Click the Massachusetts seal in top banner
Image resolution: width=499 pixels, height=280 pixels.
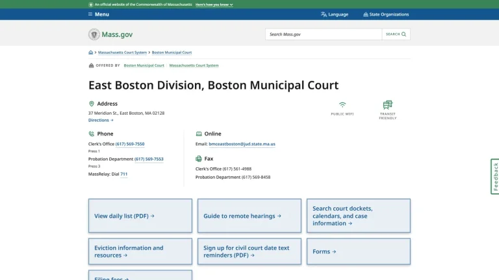point(91,5)
